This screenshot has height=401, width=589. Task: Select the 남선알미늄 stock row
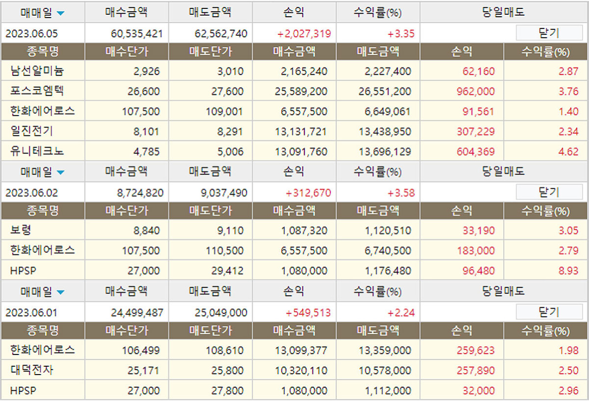[x=37, y=72]
